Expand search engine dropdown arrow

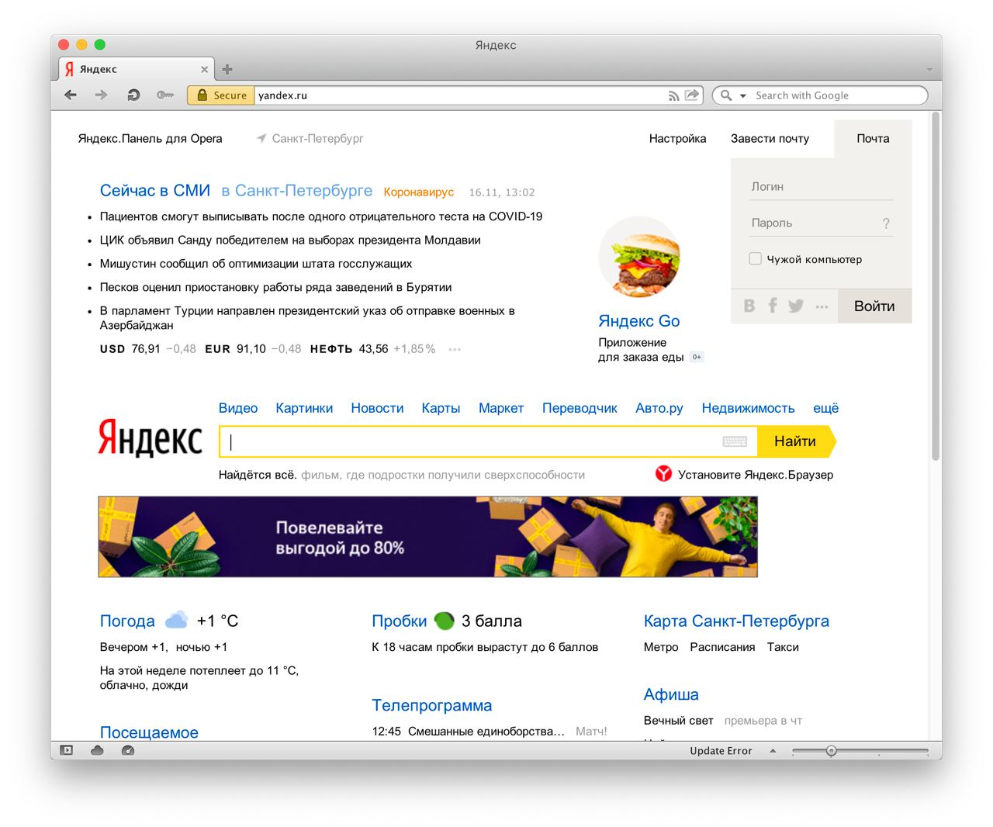742,95
